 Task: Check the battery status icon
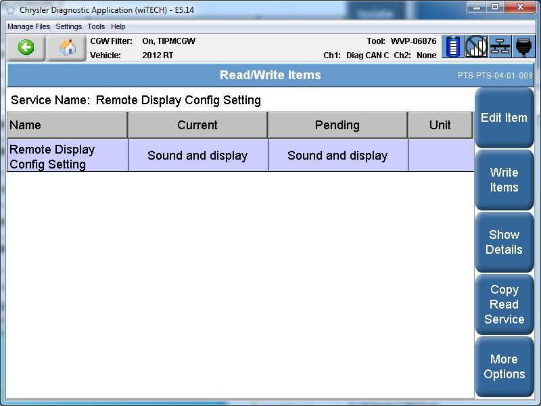(x=452, y=47)
